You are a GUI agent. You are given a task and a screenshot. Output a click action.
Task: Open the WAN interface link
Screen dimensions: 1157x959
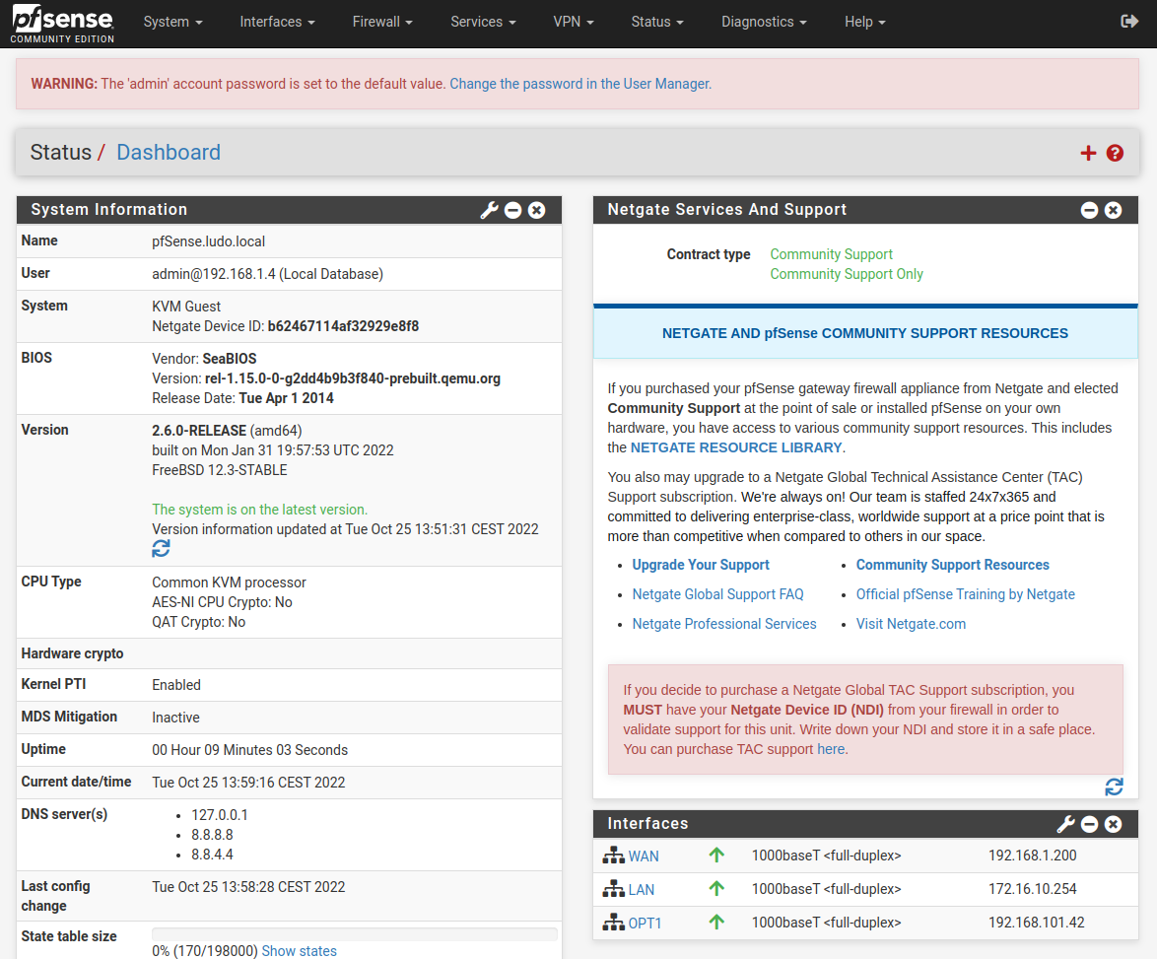click(644, 856)
